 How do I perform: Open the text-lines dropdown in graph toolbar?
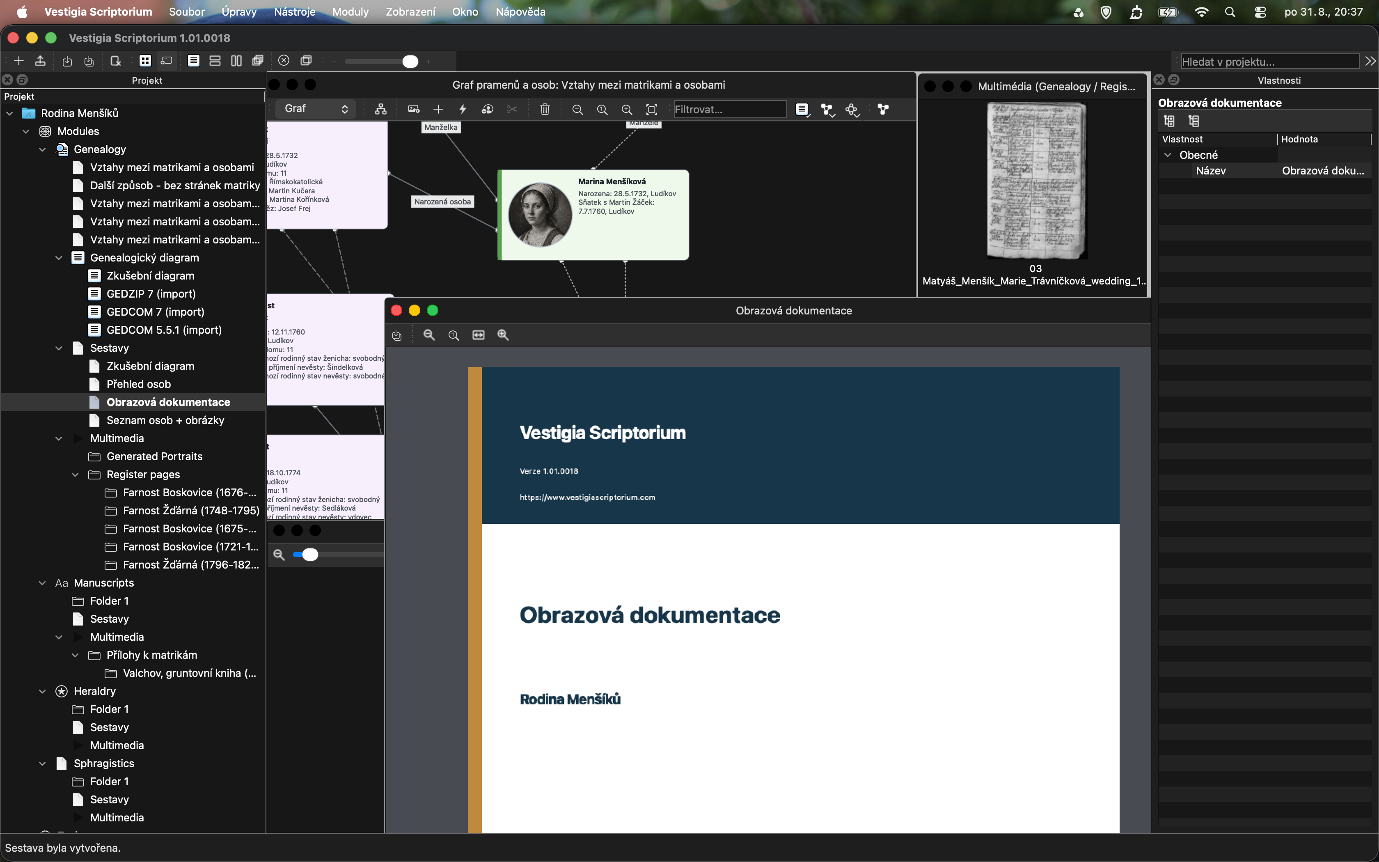point(802,110)
